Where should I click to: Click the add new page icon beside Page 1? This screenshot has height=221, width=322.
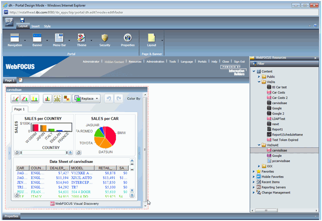point(21,80)
